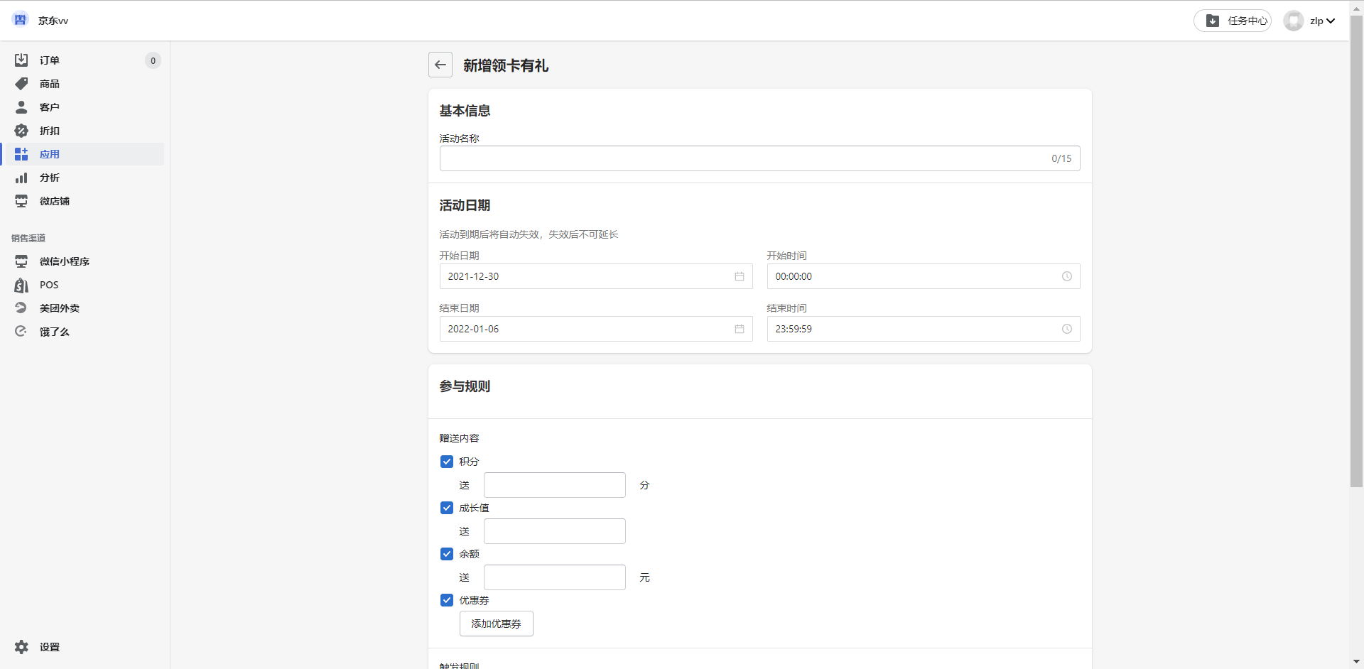Click the 美团外卖 channel icon

(x=21, y=308)
